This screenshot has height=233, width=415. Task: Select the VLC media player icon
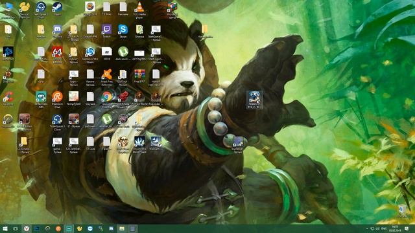139,10
